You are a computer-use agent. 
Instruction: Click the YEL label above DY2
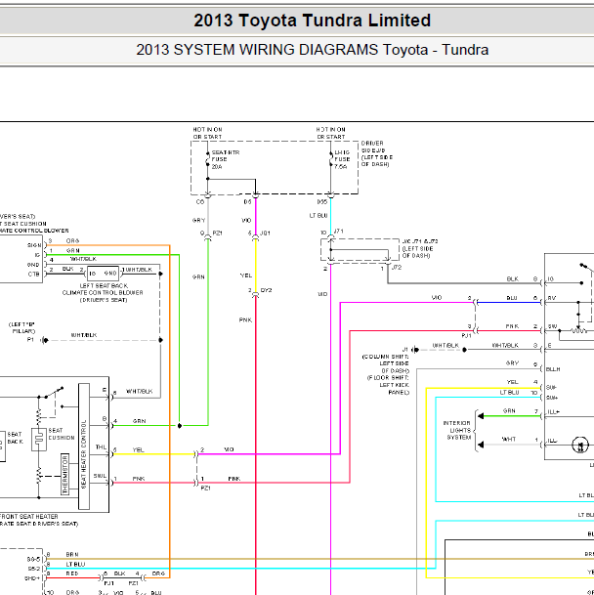click(246, 276)
